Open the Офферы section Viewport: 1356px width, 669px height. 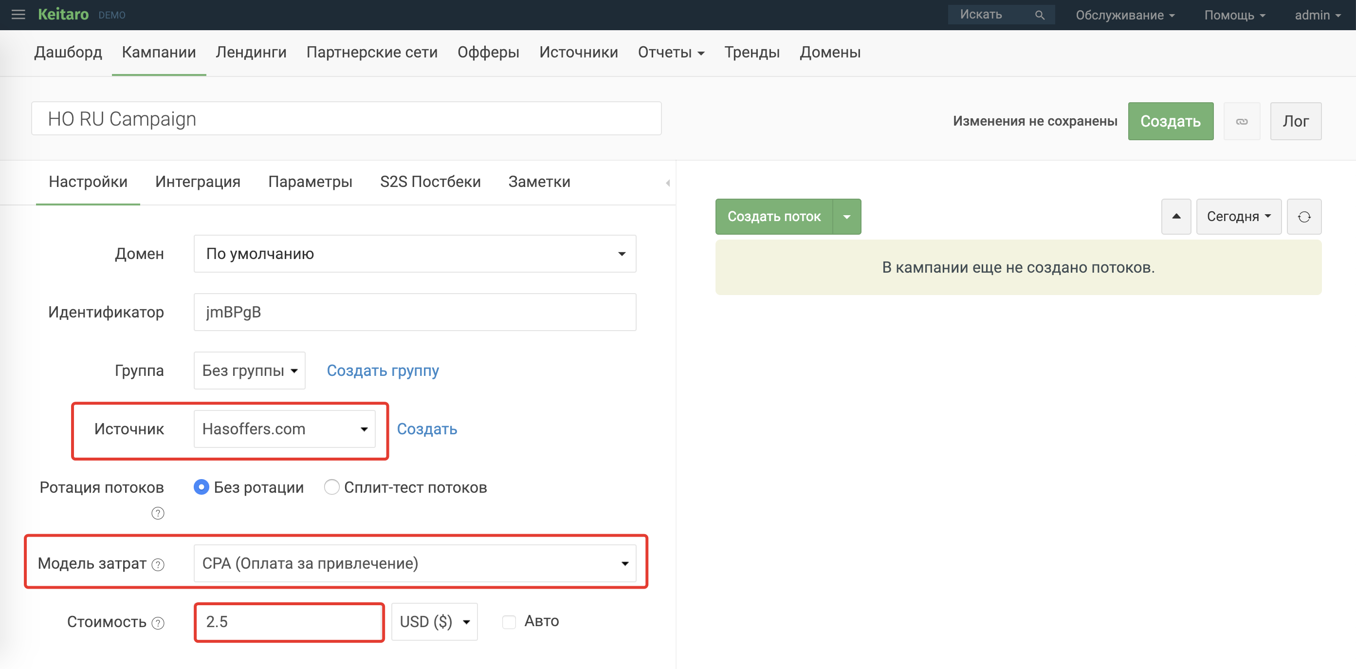(488, 52)
